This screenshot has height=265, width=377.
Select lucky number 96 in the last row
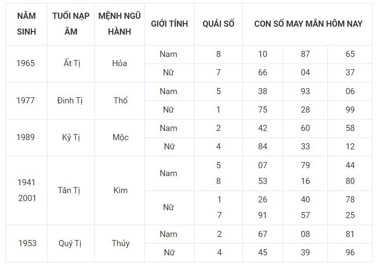click(350, 252)
